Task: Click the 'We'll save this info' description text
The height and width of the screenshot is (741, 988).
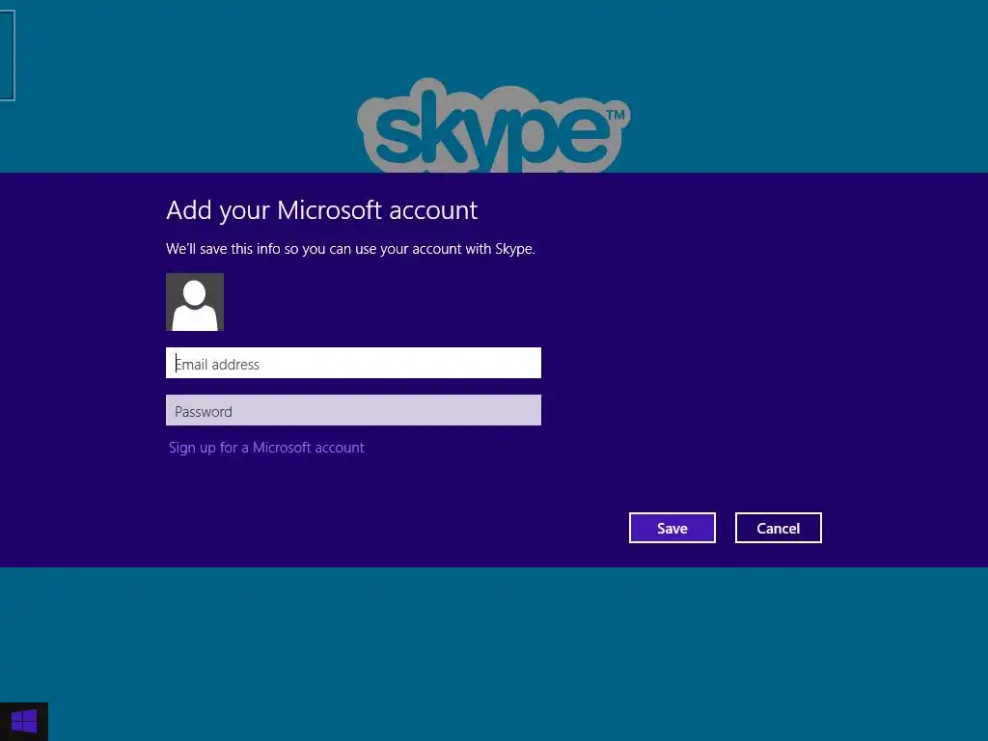Action: [350, 249]
